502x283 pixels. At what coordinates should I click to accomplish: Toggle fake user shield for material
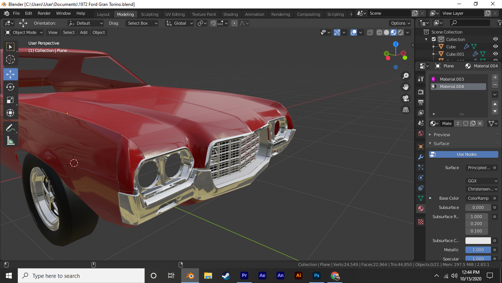pyautogui.click(x=466, y=123)
